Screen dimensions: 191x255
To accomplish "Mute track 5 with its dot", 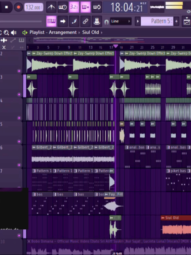I will coord(19,142).
